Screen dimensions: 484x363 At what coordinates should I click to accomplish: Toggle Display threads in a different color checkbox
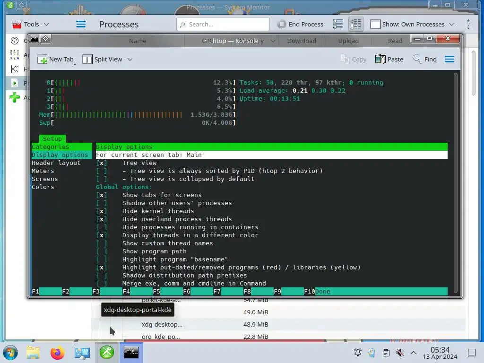pos(101,235)
